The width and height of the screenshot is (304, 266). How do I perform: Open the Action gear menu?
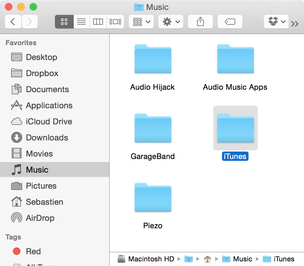(171, 22)
